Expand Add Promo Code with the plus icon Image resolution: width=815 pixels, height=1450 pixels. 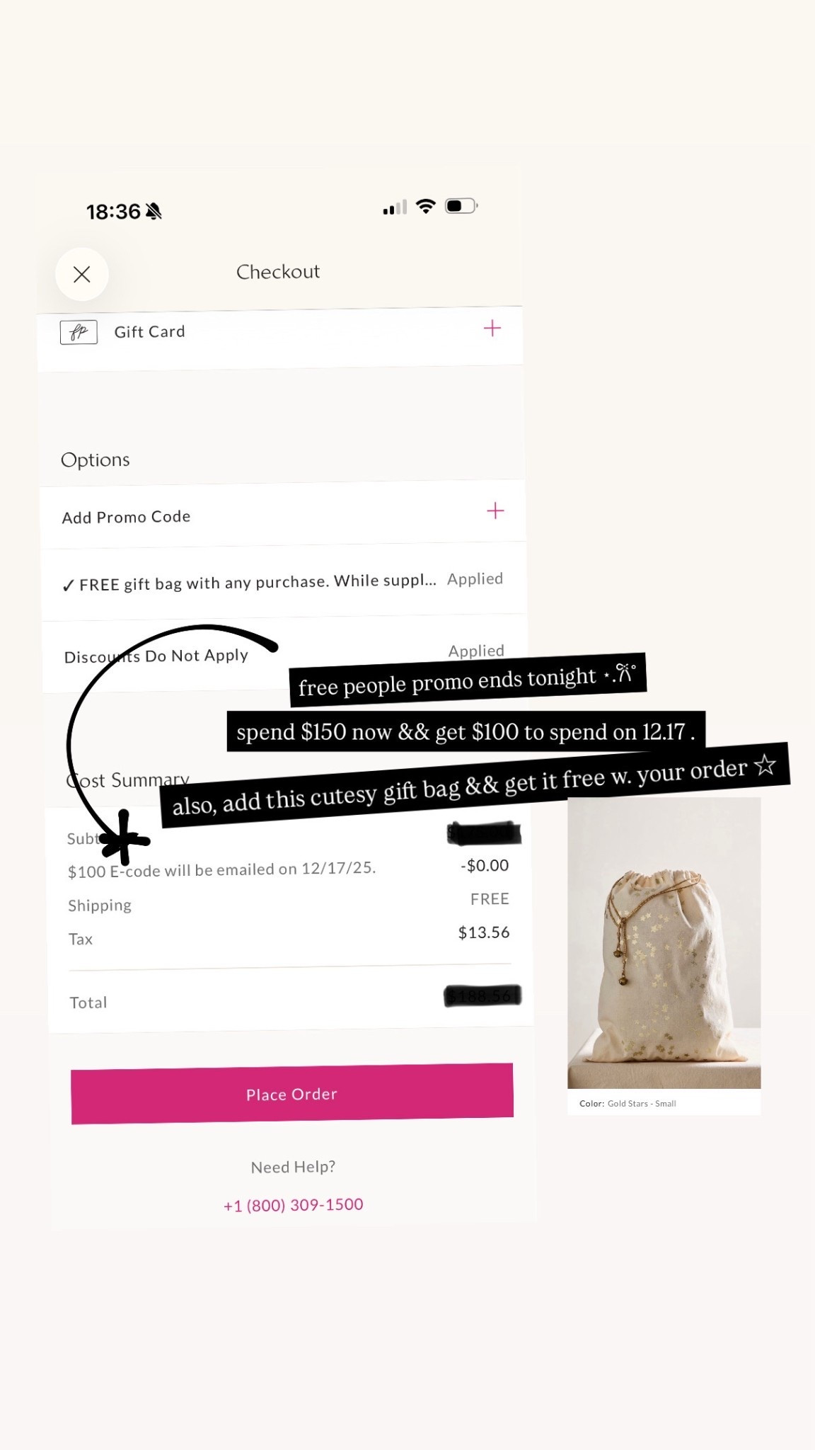[x=495, y=510]
